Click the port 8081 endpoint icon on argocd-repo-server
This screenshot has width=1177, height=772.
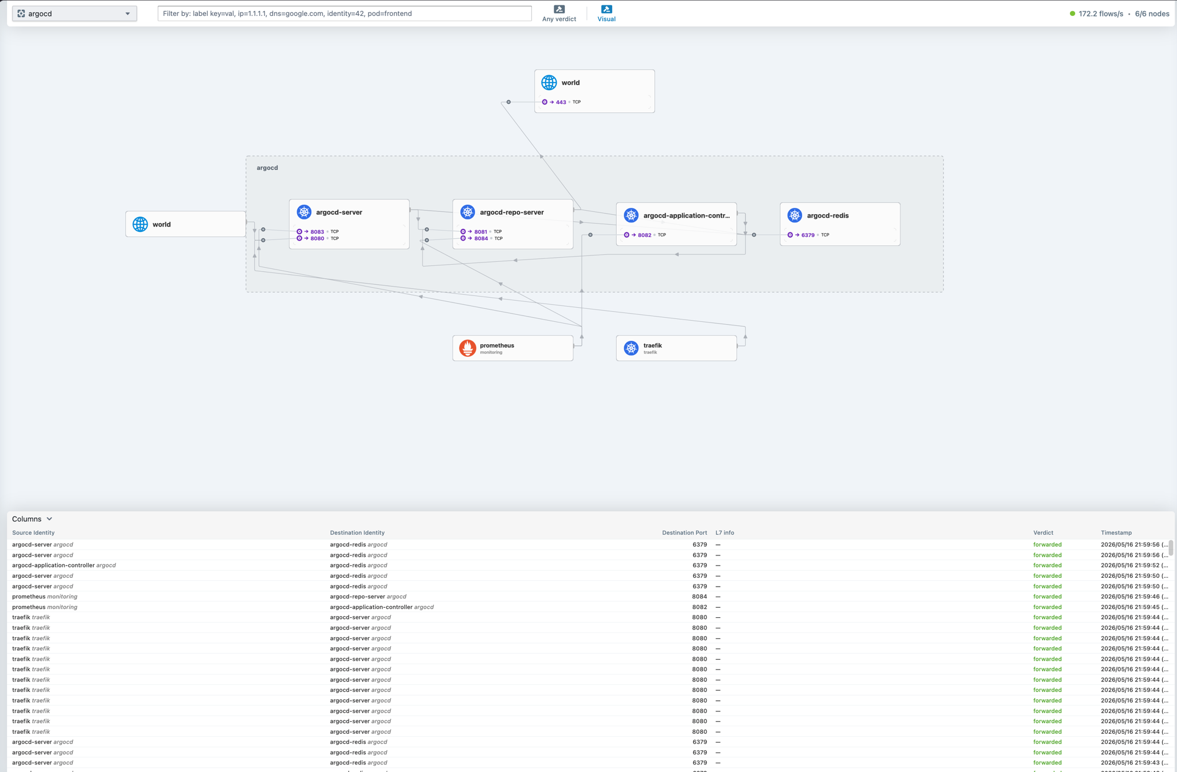pyautogui.click(x=463, y=231)
